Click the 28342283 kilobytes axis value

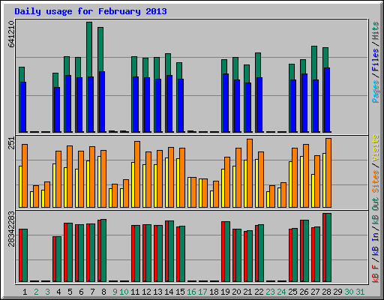[x=11, y=229]
